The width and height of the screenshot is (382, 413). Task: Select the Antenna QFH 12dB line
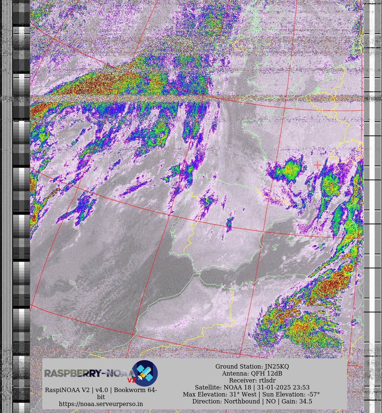[252, 373]
